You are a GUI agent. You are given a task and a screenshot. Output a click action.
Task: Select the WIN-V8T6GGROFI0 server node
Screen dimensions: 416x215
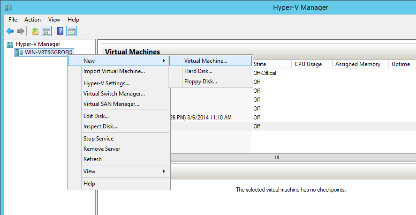click(49, 52)
